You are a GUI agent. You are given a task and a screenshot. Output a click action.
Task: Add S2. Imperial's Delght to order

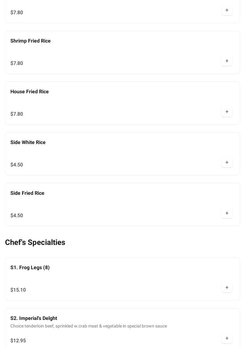click(227, 339)
